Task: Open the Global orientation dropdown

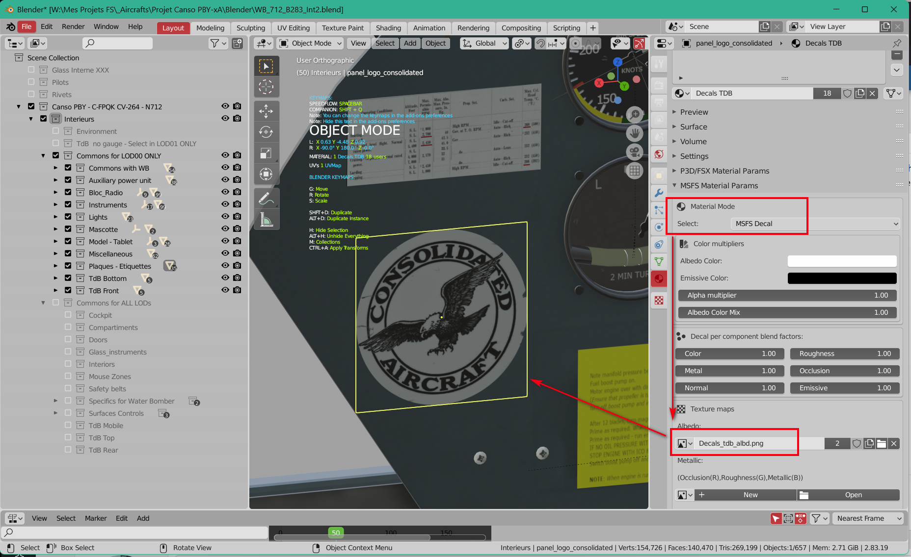Action: coord(484,43)
